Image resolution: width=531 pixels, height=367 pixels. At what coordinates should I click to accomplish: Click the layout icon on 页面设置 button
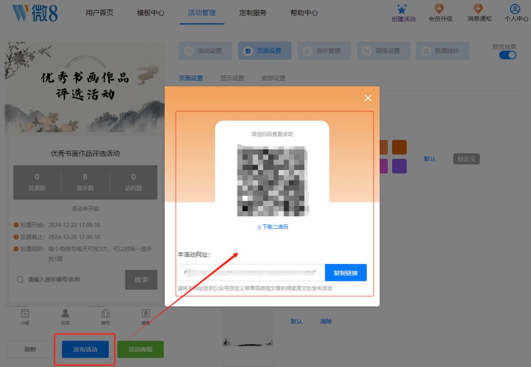248,51
